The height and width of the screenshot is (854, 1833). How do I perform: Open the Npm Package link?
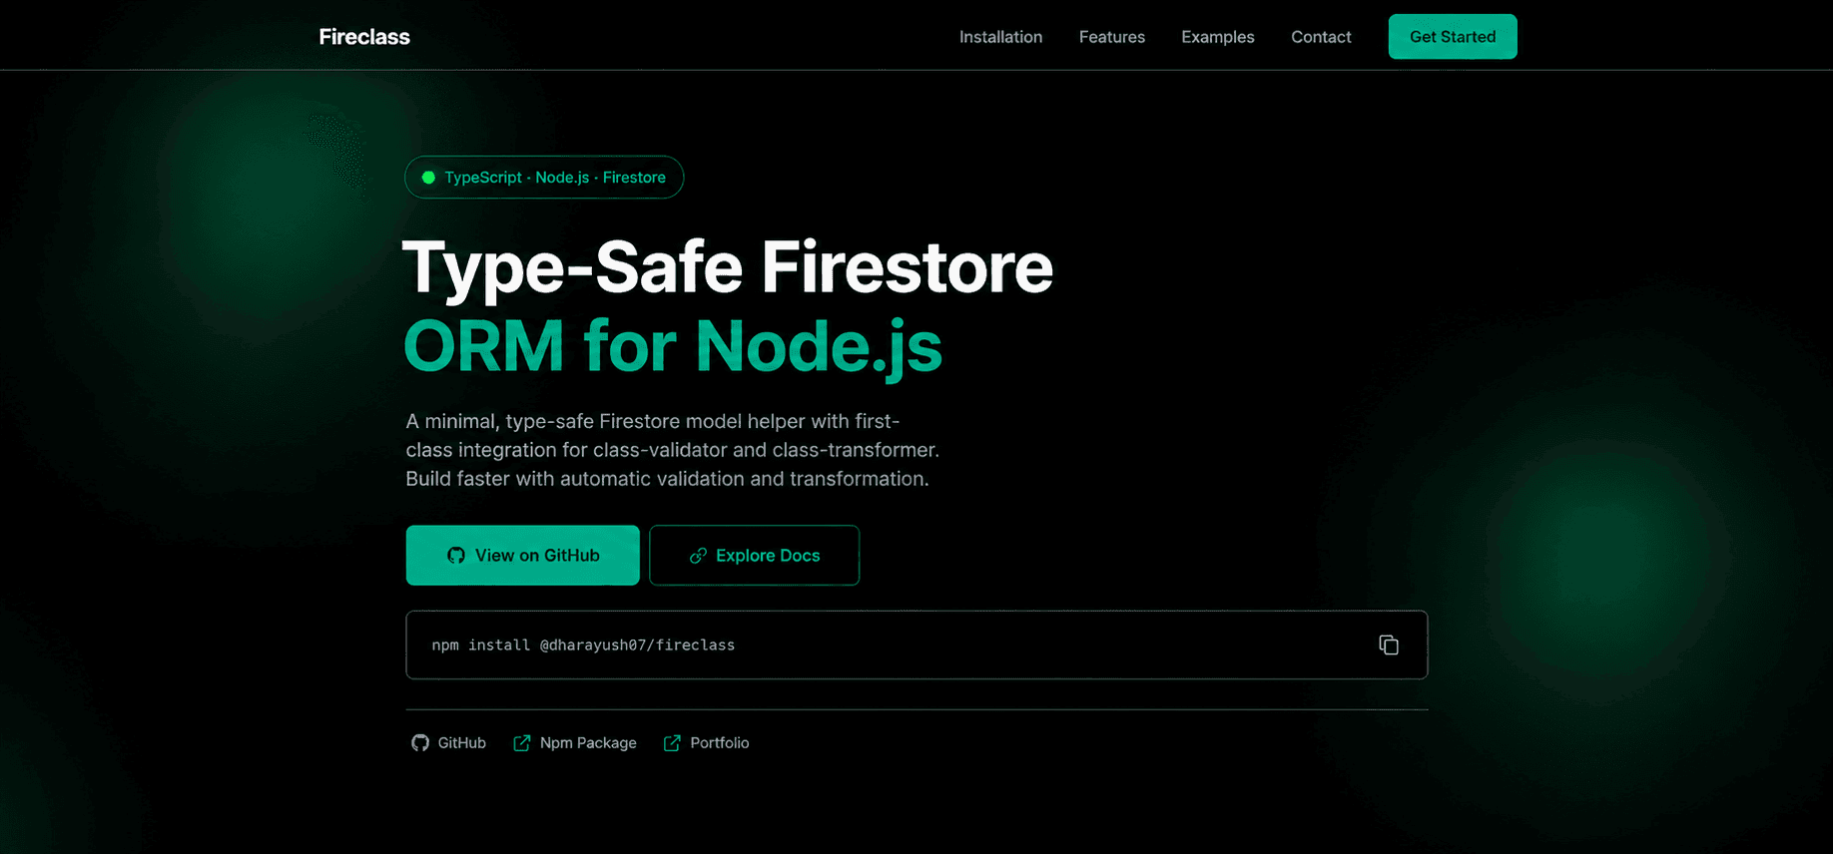point(588,742)
